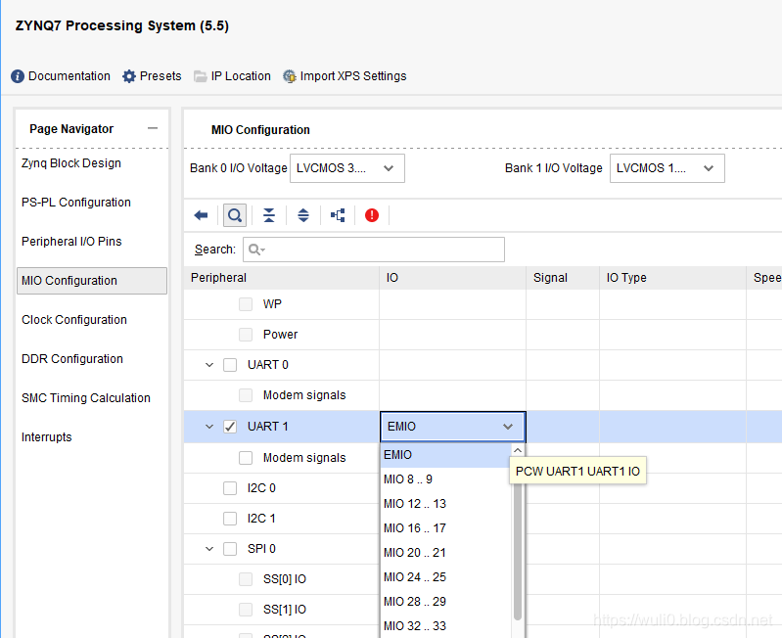The height and width of the screenshot is (638, 782).
Task: Click the Signal column header
Action: coord(563,278)
